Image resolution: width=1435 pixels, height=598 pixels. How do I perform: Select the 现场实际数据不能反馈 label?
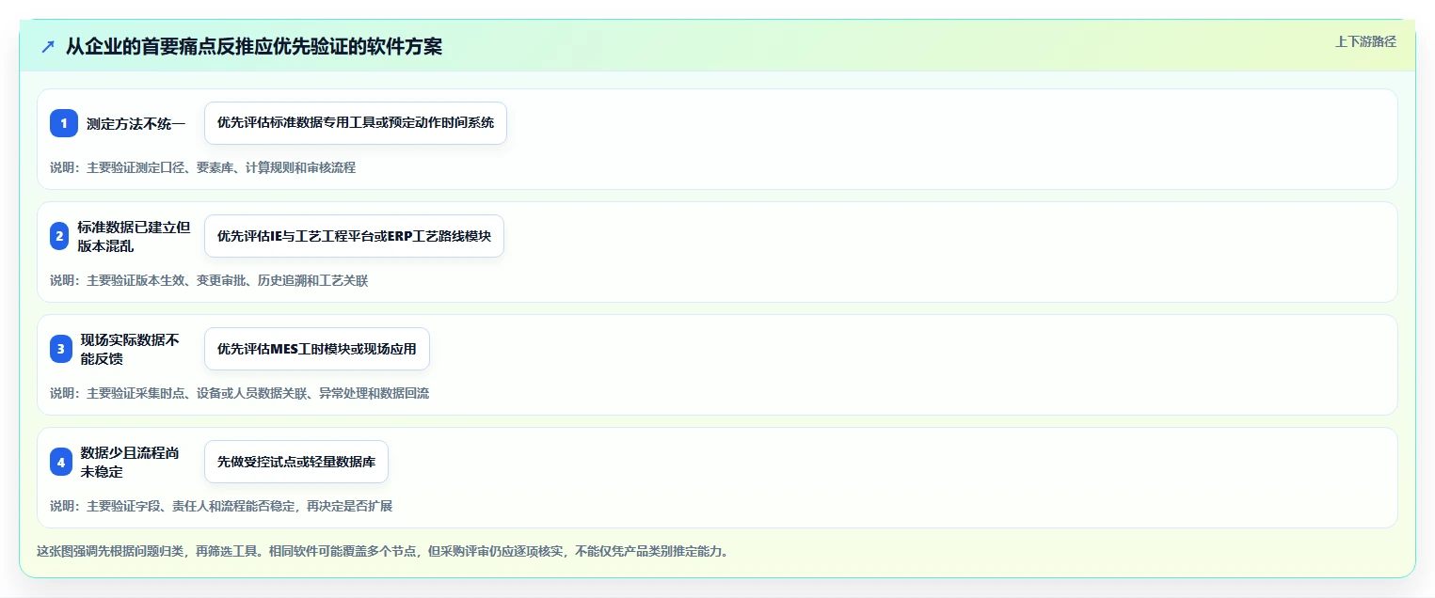130,349
